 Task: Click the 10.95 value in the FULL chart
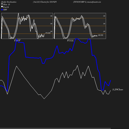click(x=101, y=35)
